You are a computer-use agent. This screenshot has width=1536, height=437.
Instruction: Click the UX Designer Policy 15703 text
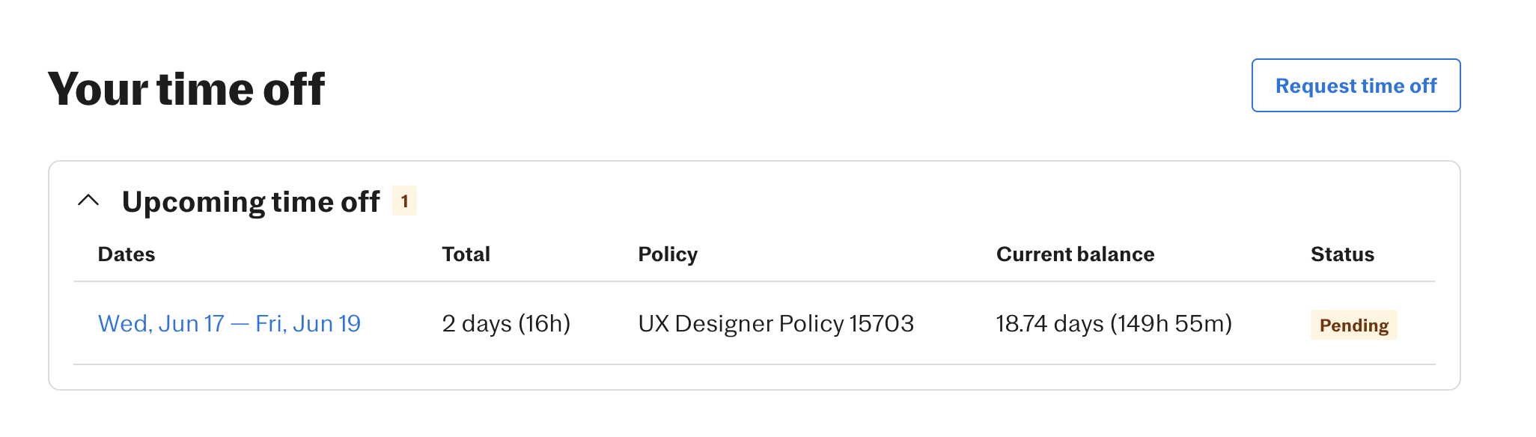coord(775,323)
